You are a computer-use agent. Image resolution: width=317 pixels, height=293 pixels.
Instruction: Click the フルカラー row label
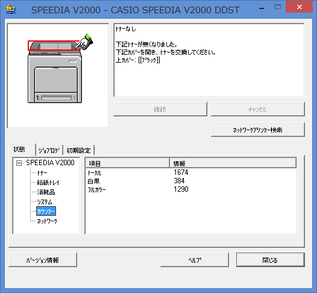coord(96,190)
